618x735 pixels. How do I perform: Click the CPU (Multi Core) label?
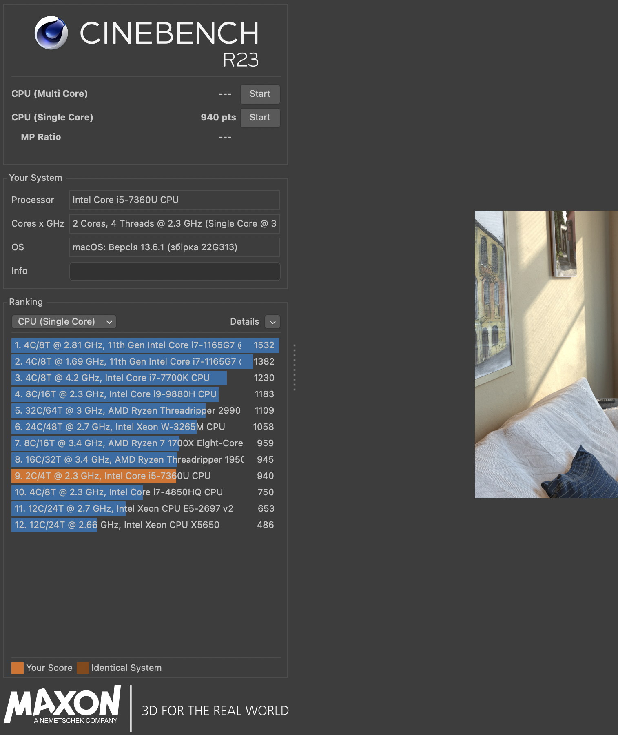click(49, 94)
